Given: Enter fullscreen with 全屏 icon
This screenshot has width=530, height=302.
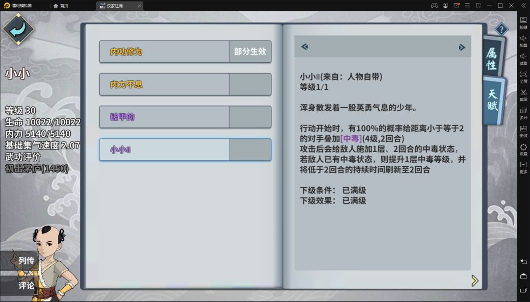Looking at the screenshot, I should [523, 77].
